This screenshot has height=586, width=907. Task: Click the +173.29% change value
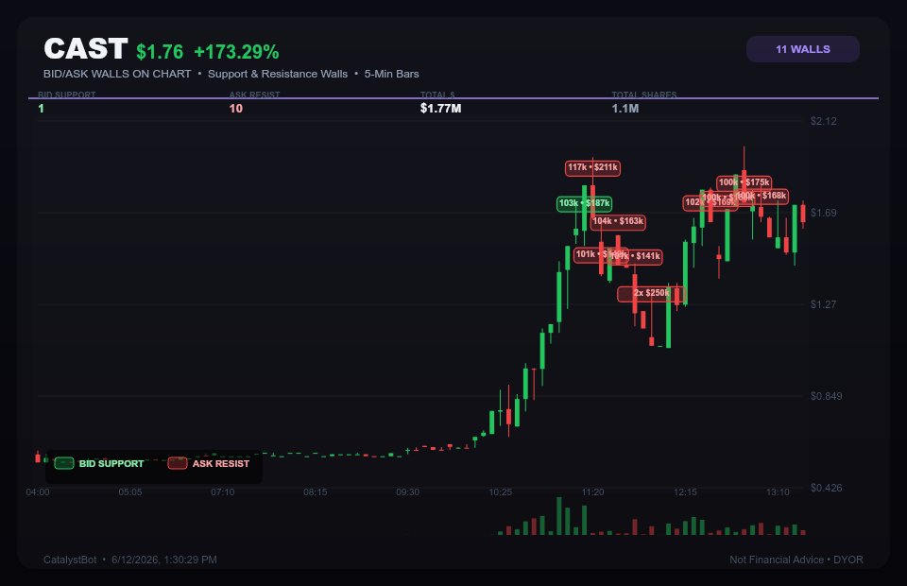(236, 51)
